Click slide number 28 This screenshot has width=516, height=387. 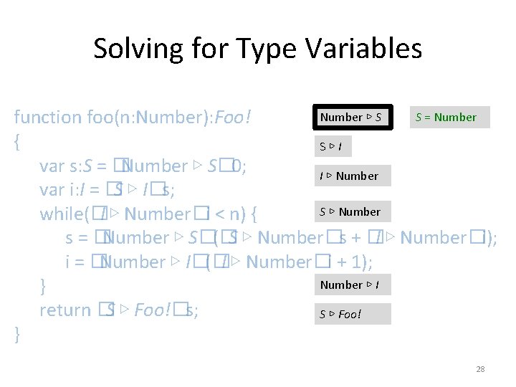click(x=480, y=369)
